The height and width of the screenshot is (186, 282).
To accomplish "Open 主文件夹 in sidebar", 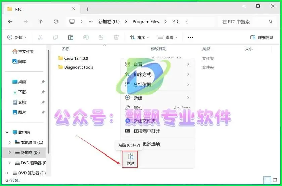I will click(x=23, y=52).
